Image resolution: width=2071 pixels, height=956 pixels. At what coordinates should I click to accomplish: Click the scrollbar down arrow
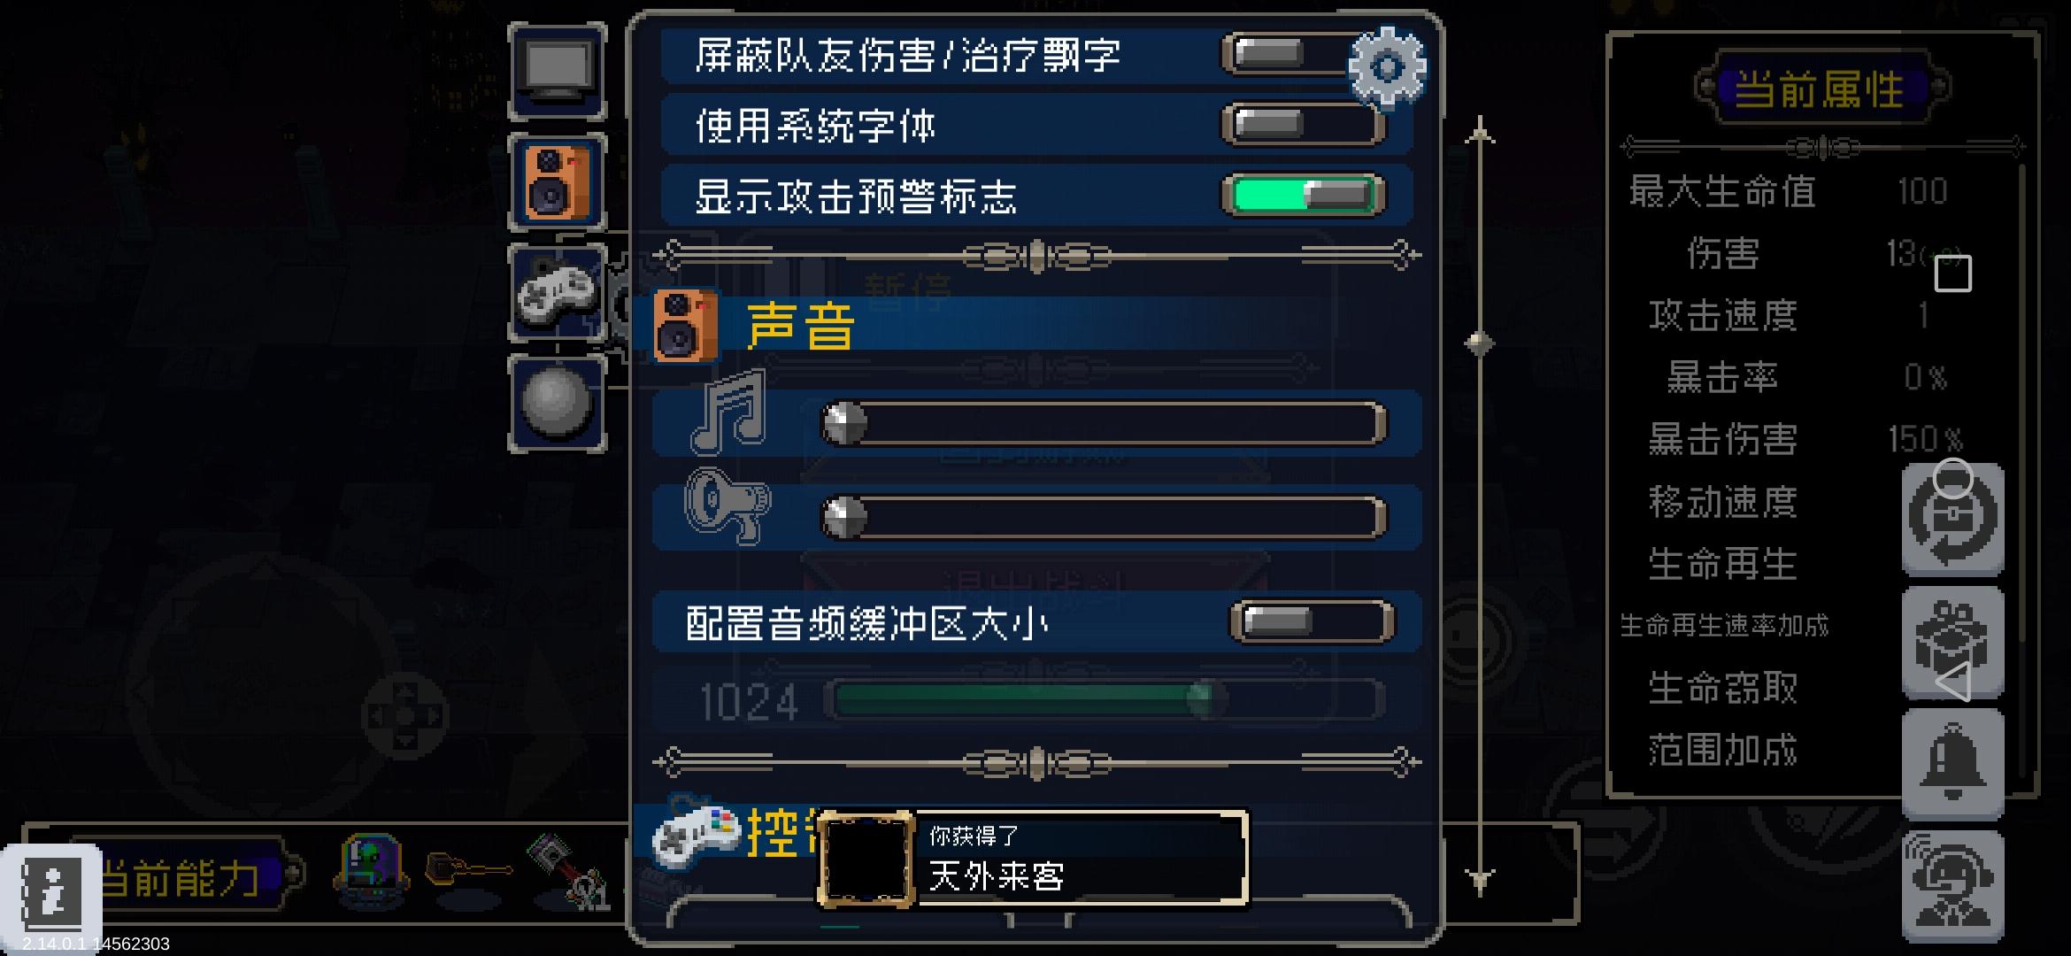(x=1480, y=879)
